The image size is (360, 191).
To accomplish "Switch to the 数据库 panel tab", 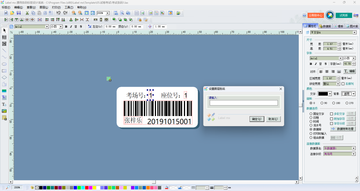I will [325, 26].
